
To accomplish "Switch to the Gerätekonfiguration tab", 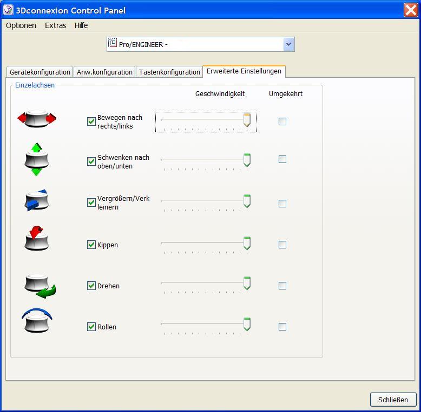I will coord(40,72).
